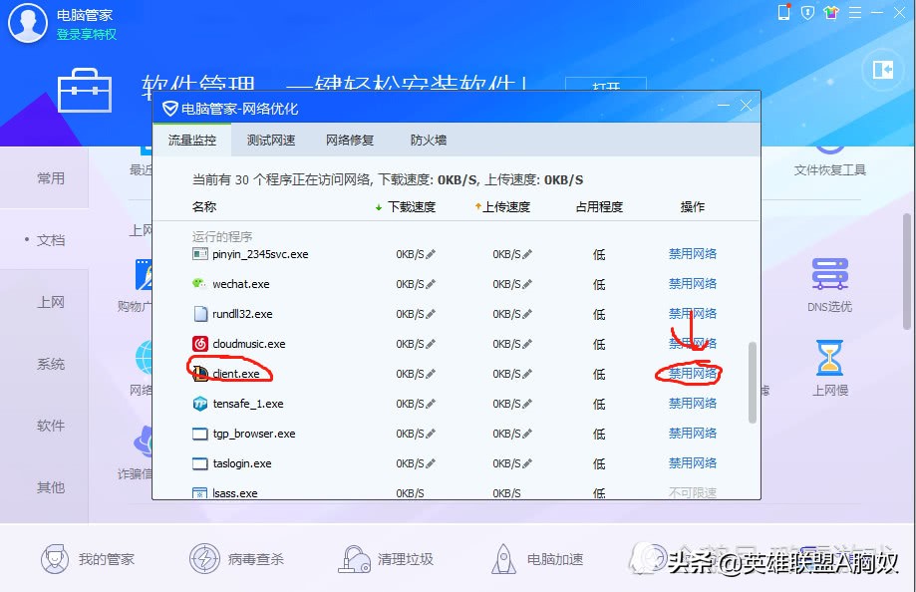The height and width of the screenshot is (592, 916).
Task: Select 清理垃圾 junk cleanup icon
Action: 355,559
